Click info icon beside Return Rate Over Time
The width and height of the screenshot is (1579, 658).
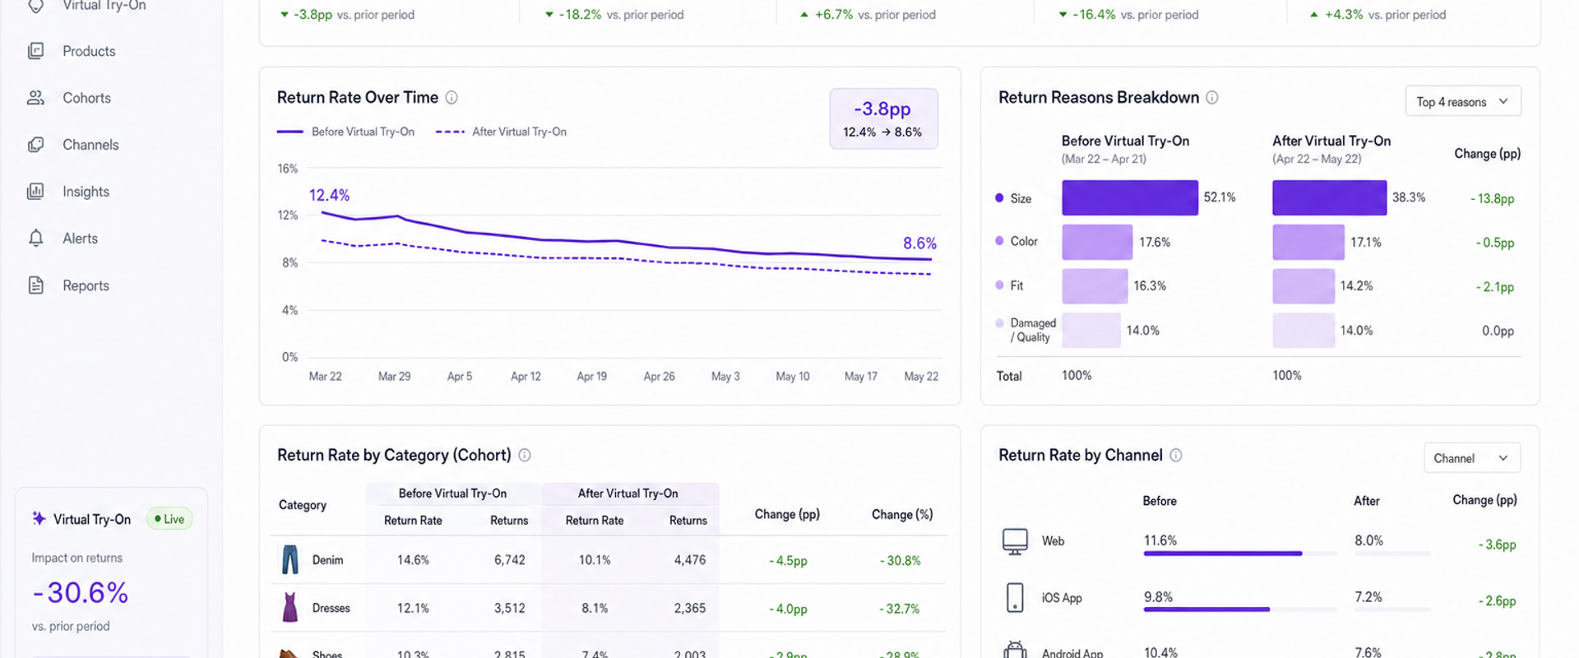451,97
